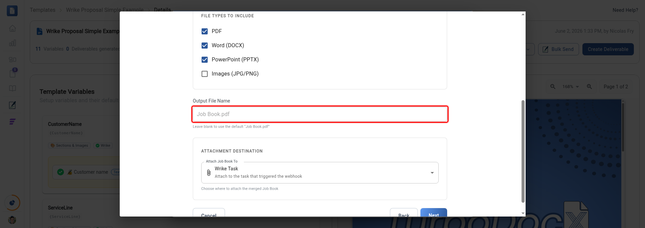Click the document icon beside template title

(40, 31)
